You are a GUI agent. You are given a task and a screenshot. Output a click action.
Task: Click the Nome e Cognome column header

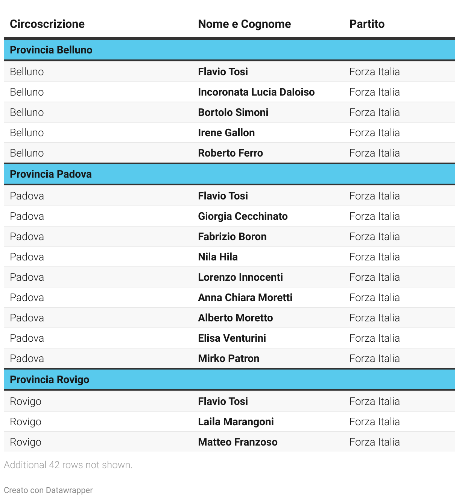(x=244, y=24)
